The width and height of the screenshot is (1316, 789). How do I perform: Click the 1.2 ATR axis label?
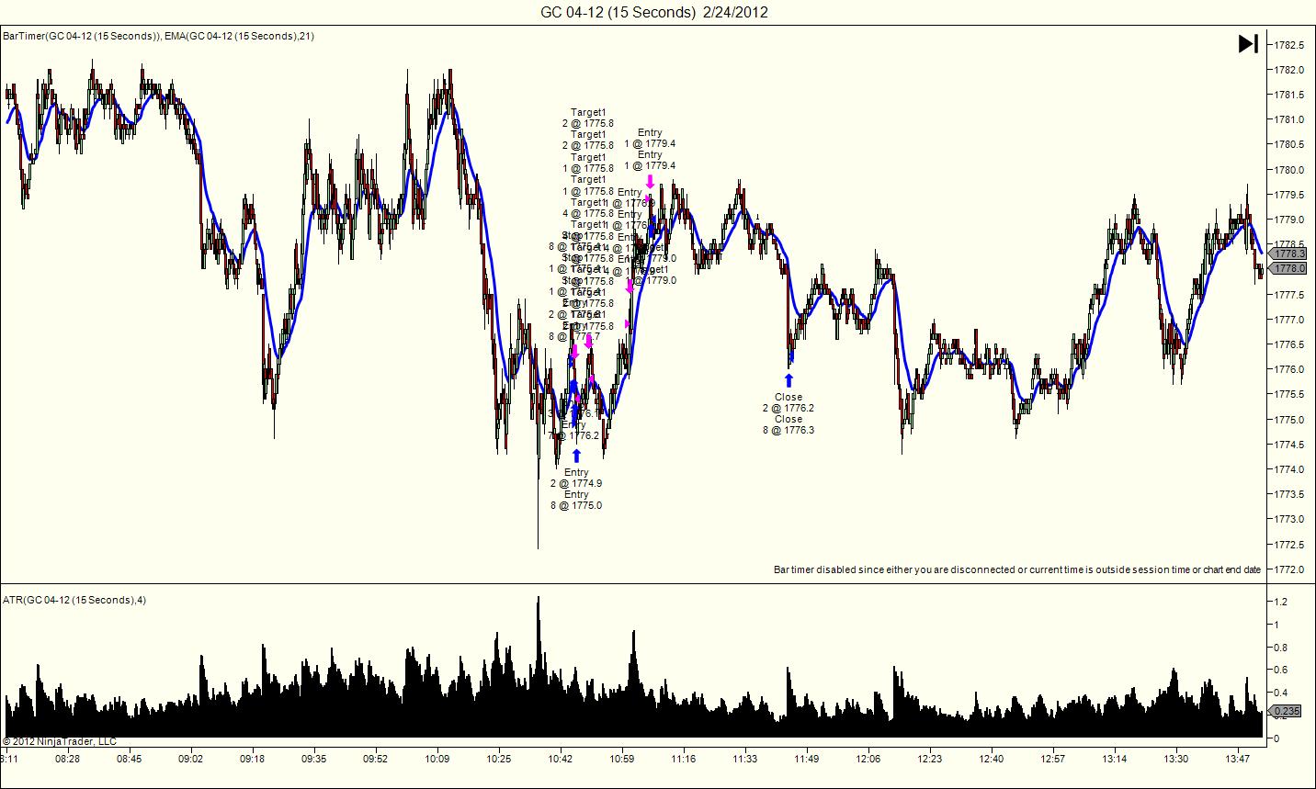pos(1279,602)
